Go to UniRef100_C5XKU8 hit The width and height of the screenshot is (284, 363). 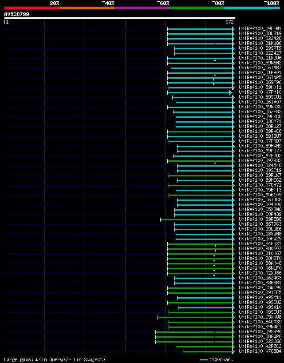(260, 317)
